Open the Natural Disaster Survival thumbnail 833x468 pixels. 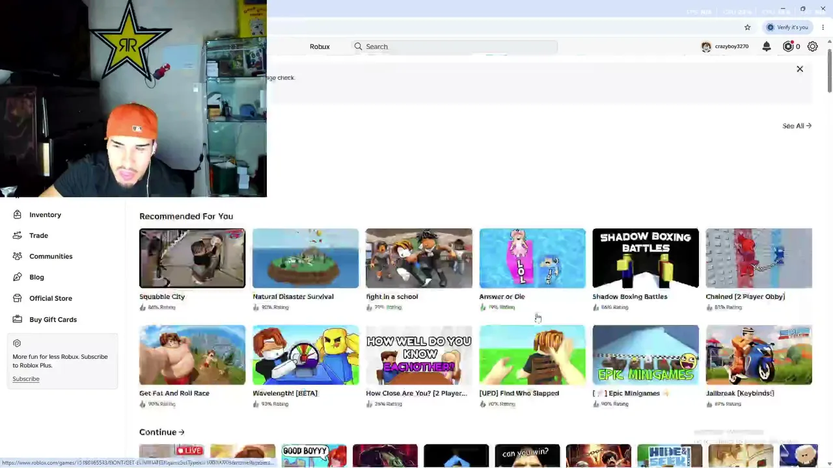tap(305, 258)
